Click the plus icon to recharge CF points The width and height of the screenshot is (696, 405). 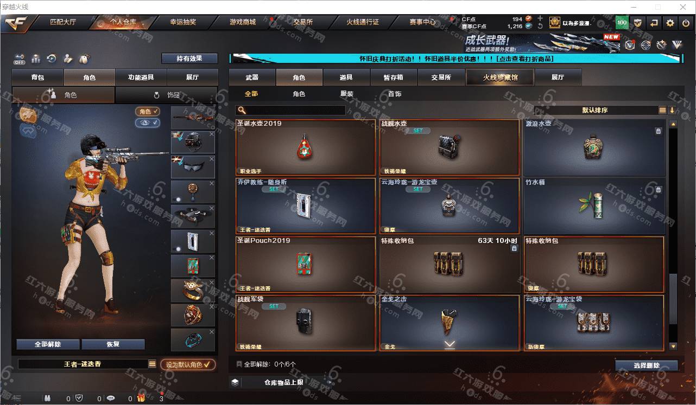pyautogui.click(x=540, y=18)
